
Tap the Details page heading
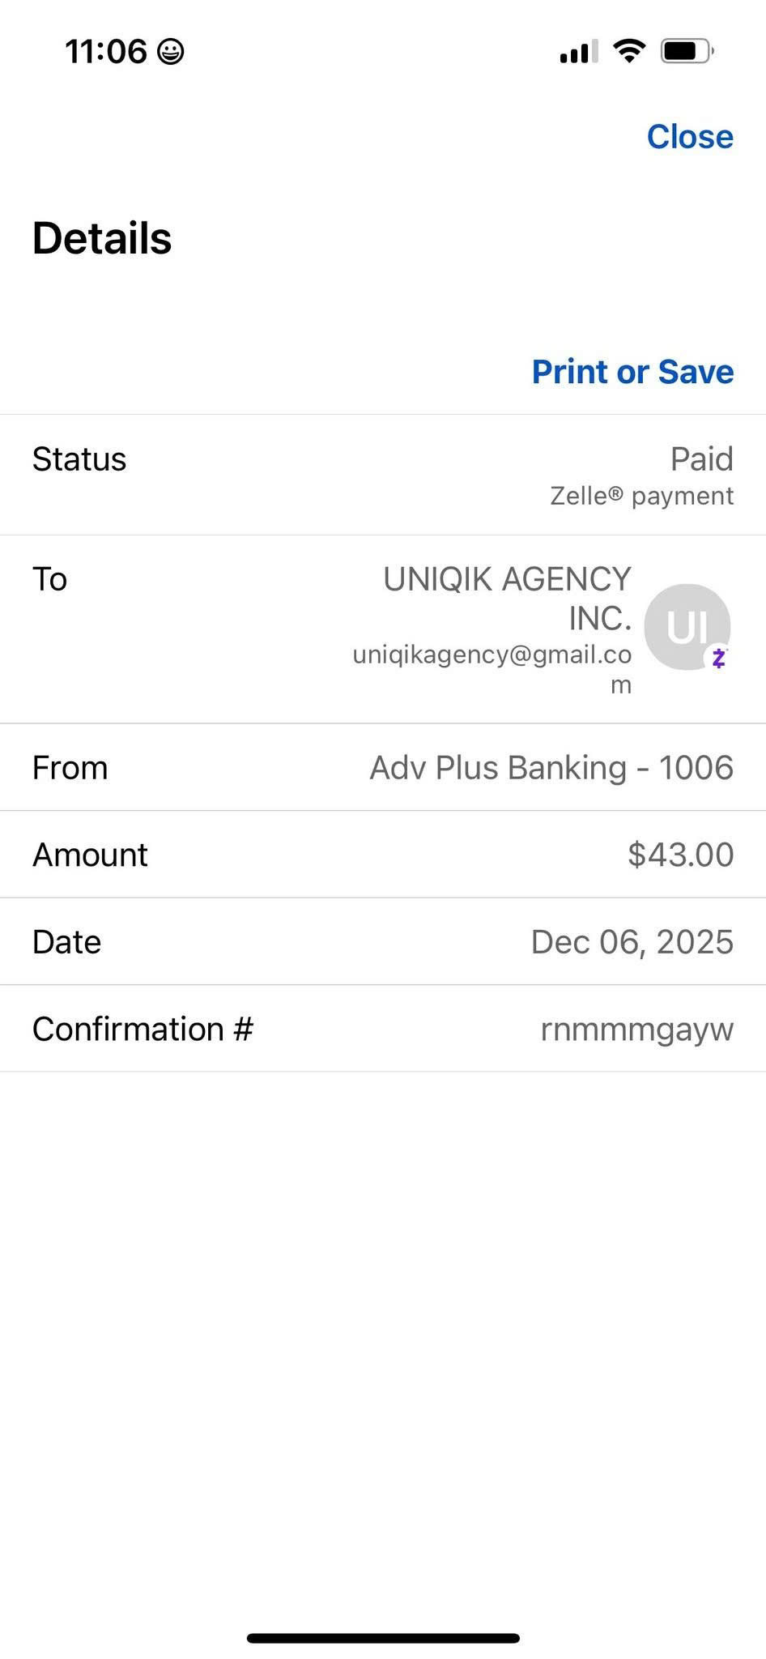pos(102,239)
